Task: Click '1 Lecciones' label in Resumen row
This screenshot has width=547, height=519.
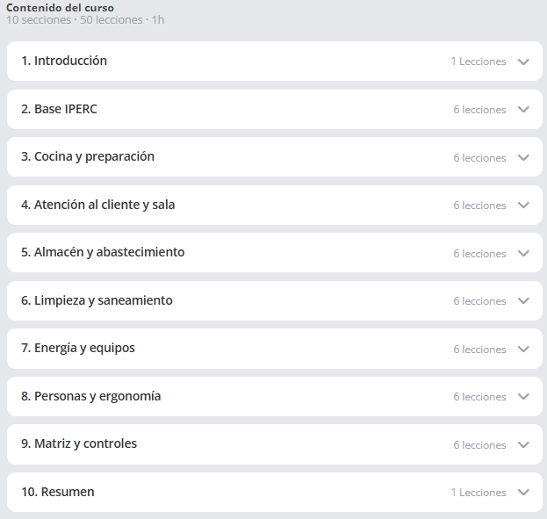Action: [x=479, y=493]
